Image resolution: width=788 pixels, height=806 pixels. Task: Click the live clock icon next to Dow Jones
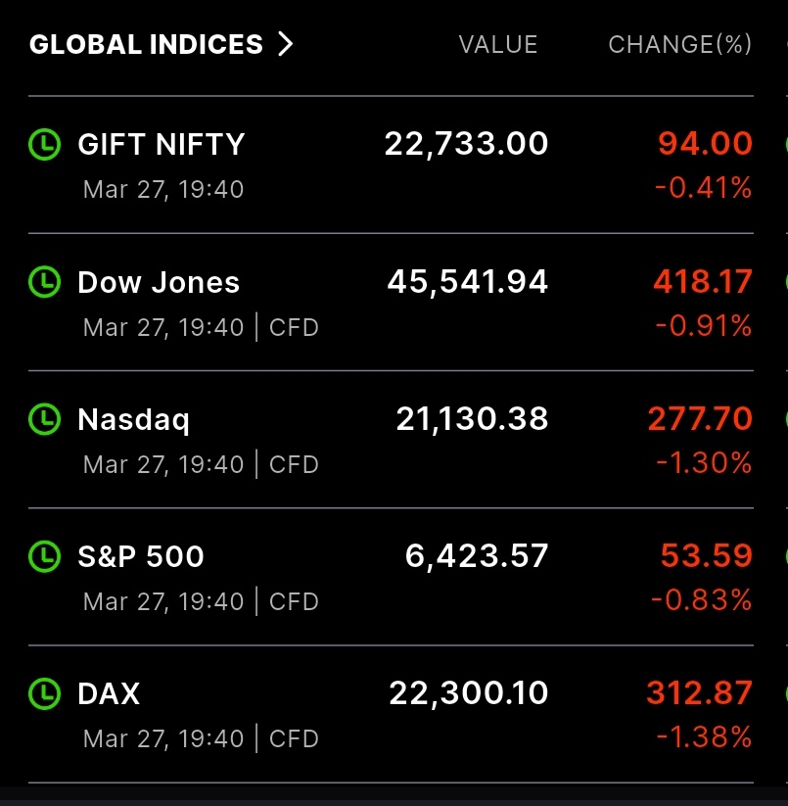44,282
